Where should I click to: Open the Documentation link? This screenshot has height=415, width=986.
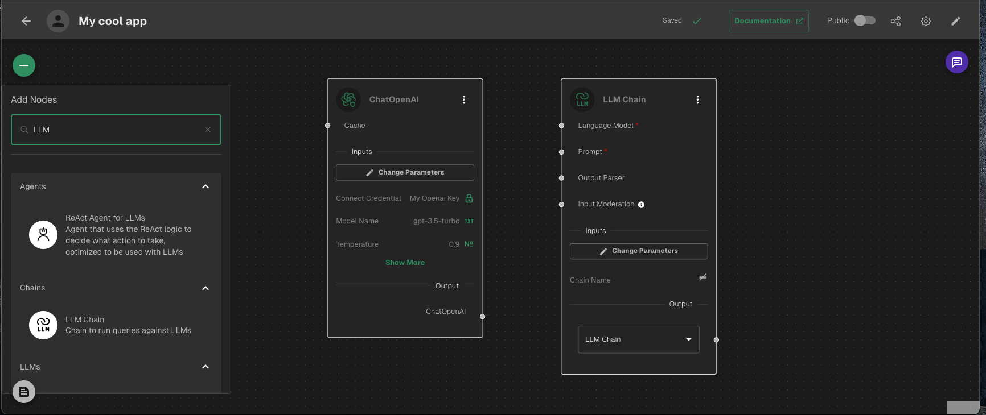(x=768, y=21)
